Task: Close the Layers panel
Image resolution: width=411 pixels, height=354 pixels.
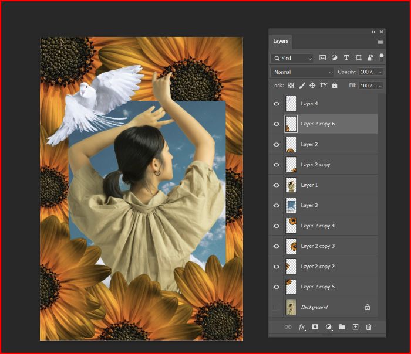Action: click(382, 32)
